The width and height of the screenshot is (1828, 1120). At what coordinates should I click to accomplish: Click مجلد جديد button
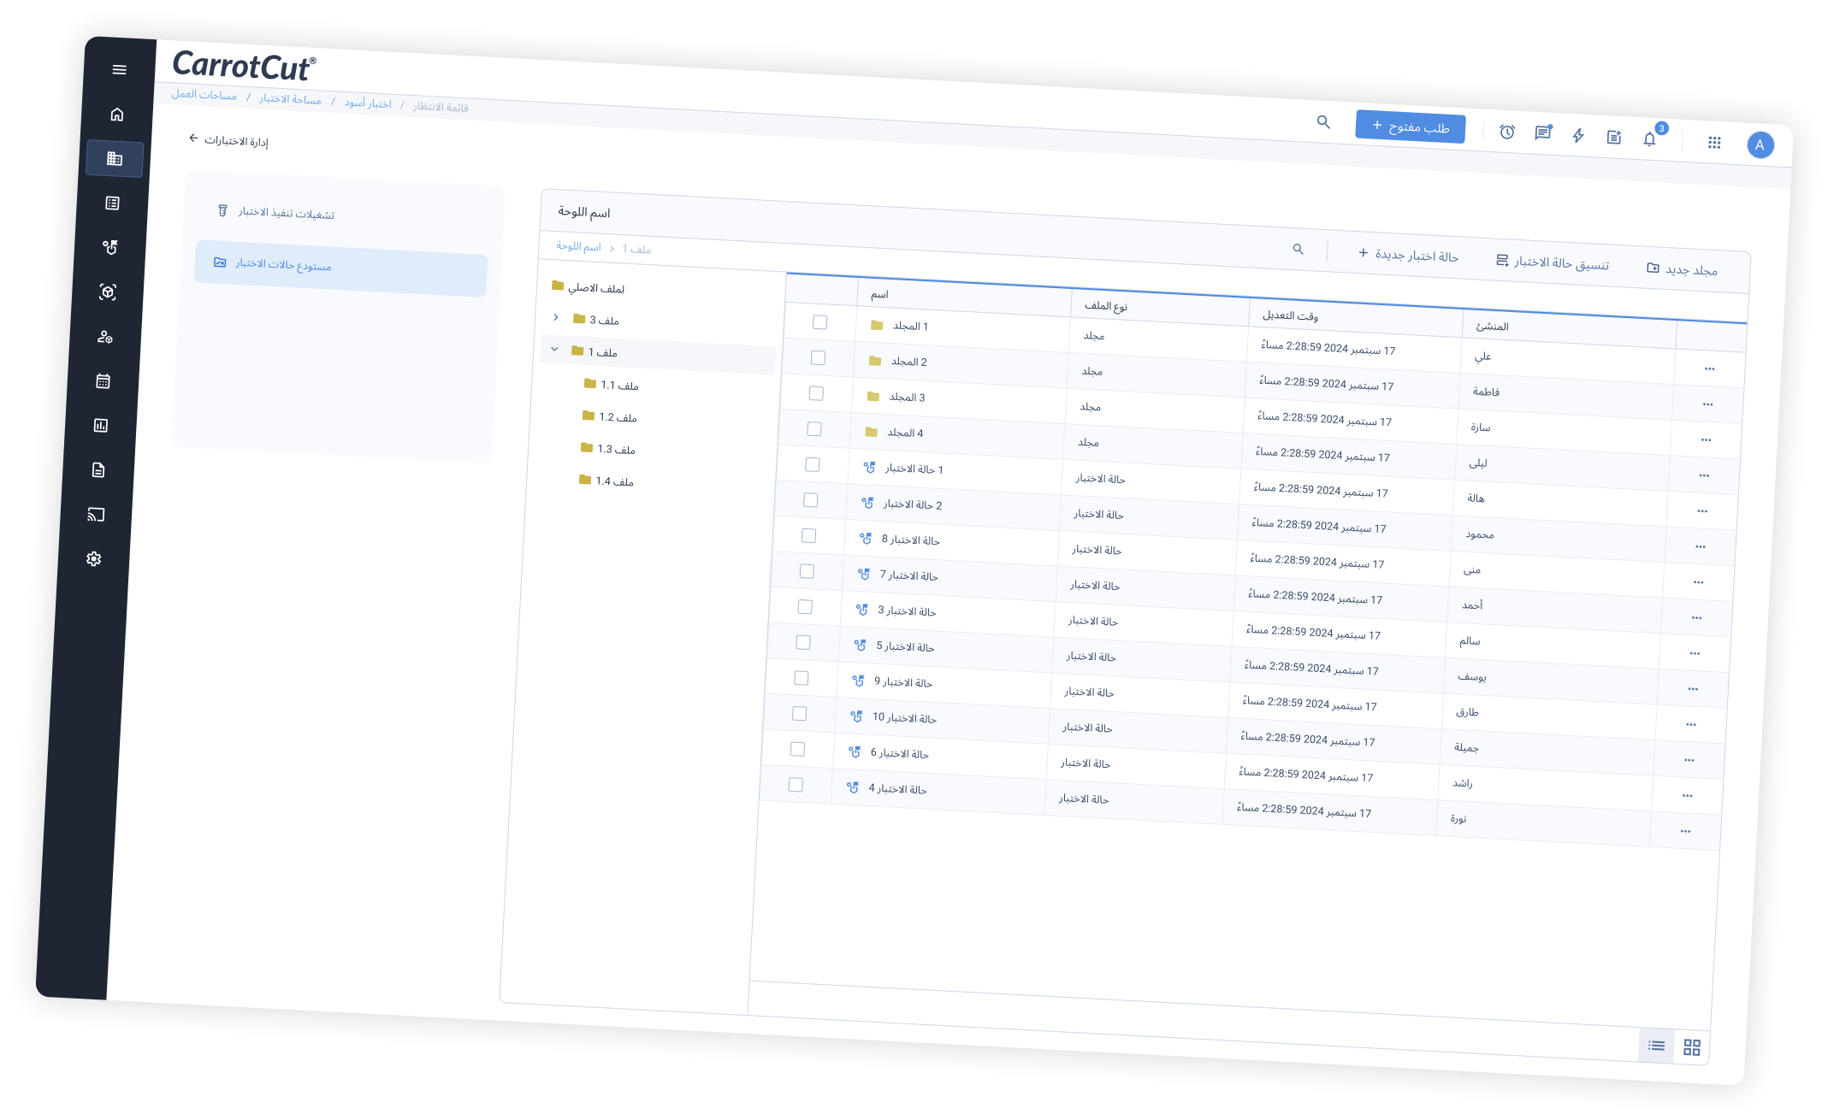click(x=1682, y=269)
